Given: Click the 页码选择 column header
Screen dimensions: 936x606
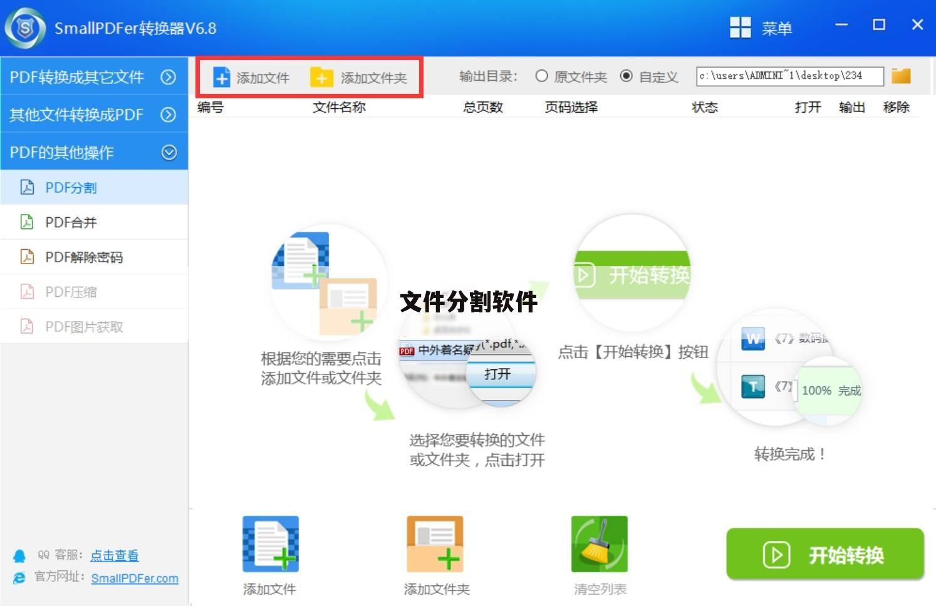Looking at the screenshot, I should (x=571, y=107).
